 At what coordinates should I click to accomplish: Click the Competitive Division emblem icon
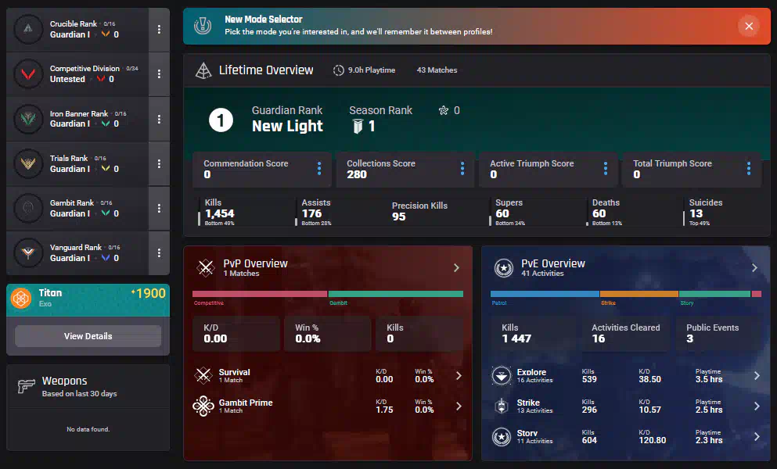[28, 73]
